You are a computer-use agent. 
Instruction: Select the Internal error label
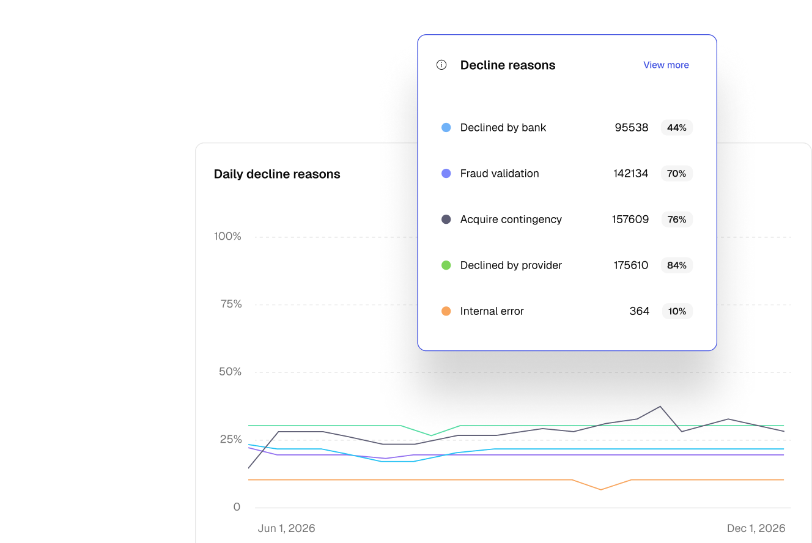tap(492, 311)
